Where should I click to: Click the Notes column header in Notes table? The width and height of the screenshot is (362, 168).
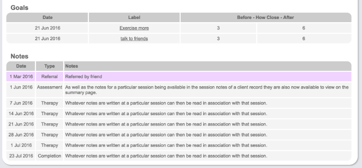coord(71,66)
